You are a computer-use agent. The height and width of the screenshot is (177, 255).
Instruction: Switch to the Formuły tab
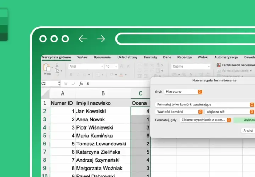[x=151, y=57]
